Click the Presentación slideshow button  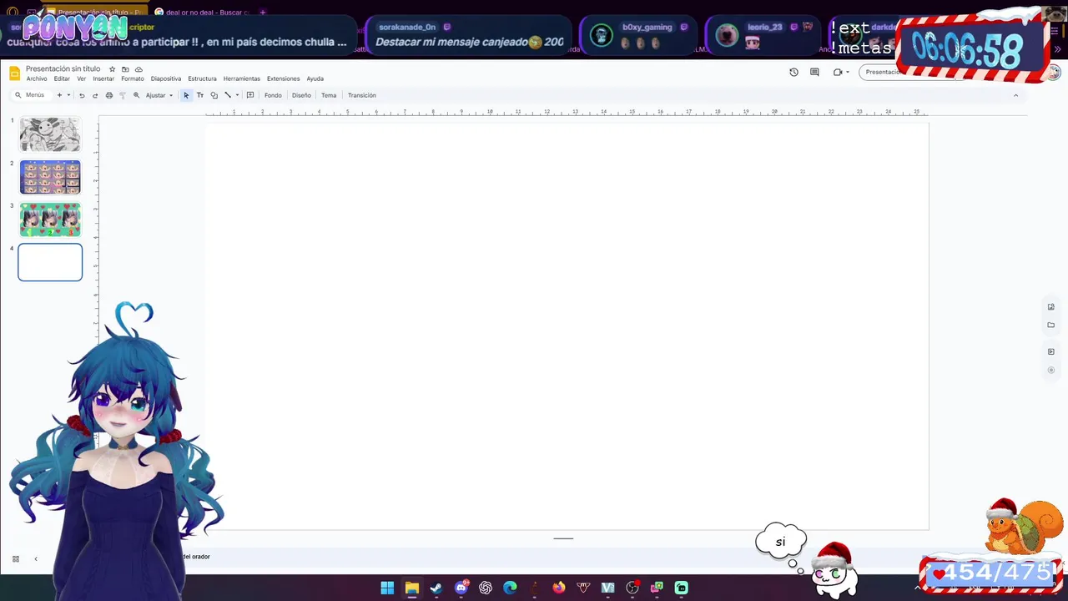click(x=883, y=72)
